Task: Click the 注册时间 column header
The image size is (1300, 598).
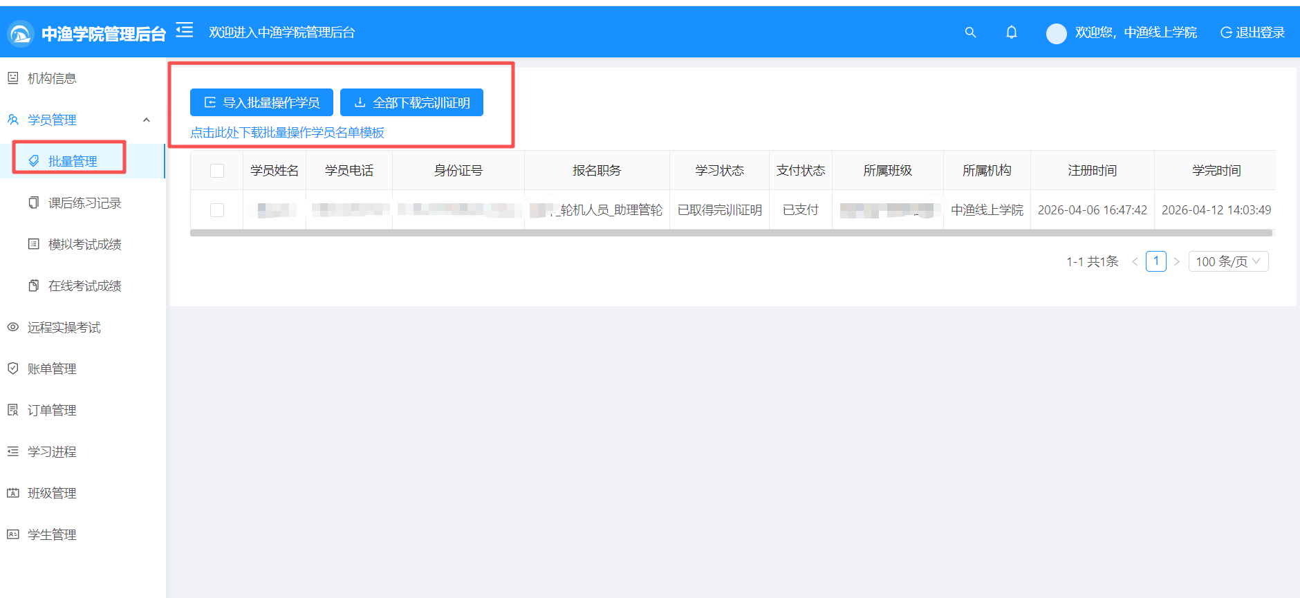Action: point(1093,171)
